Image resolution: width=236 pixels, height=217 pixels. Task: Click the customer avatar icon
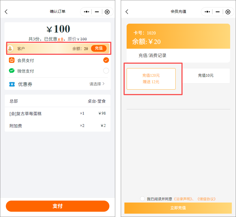coord(10,48)
